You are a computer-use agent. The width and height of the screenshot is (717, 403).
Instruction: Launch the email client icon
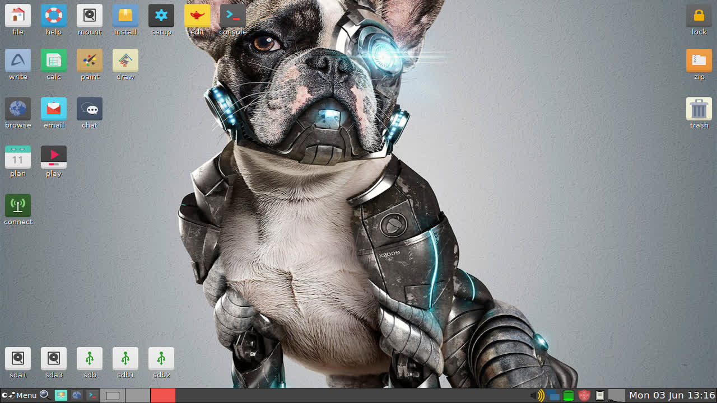[54, 109]
